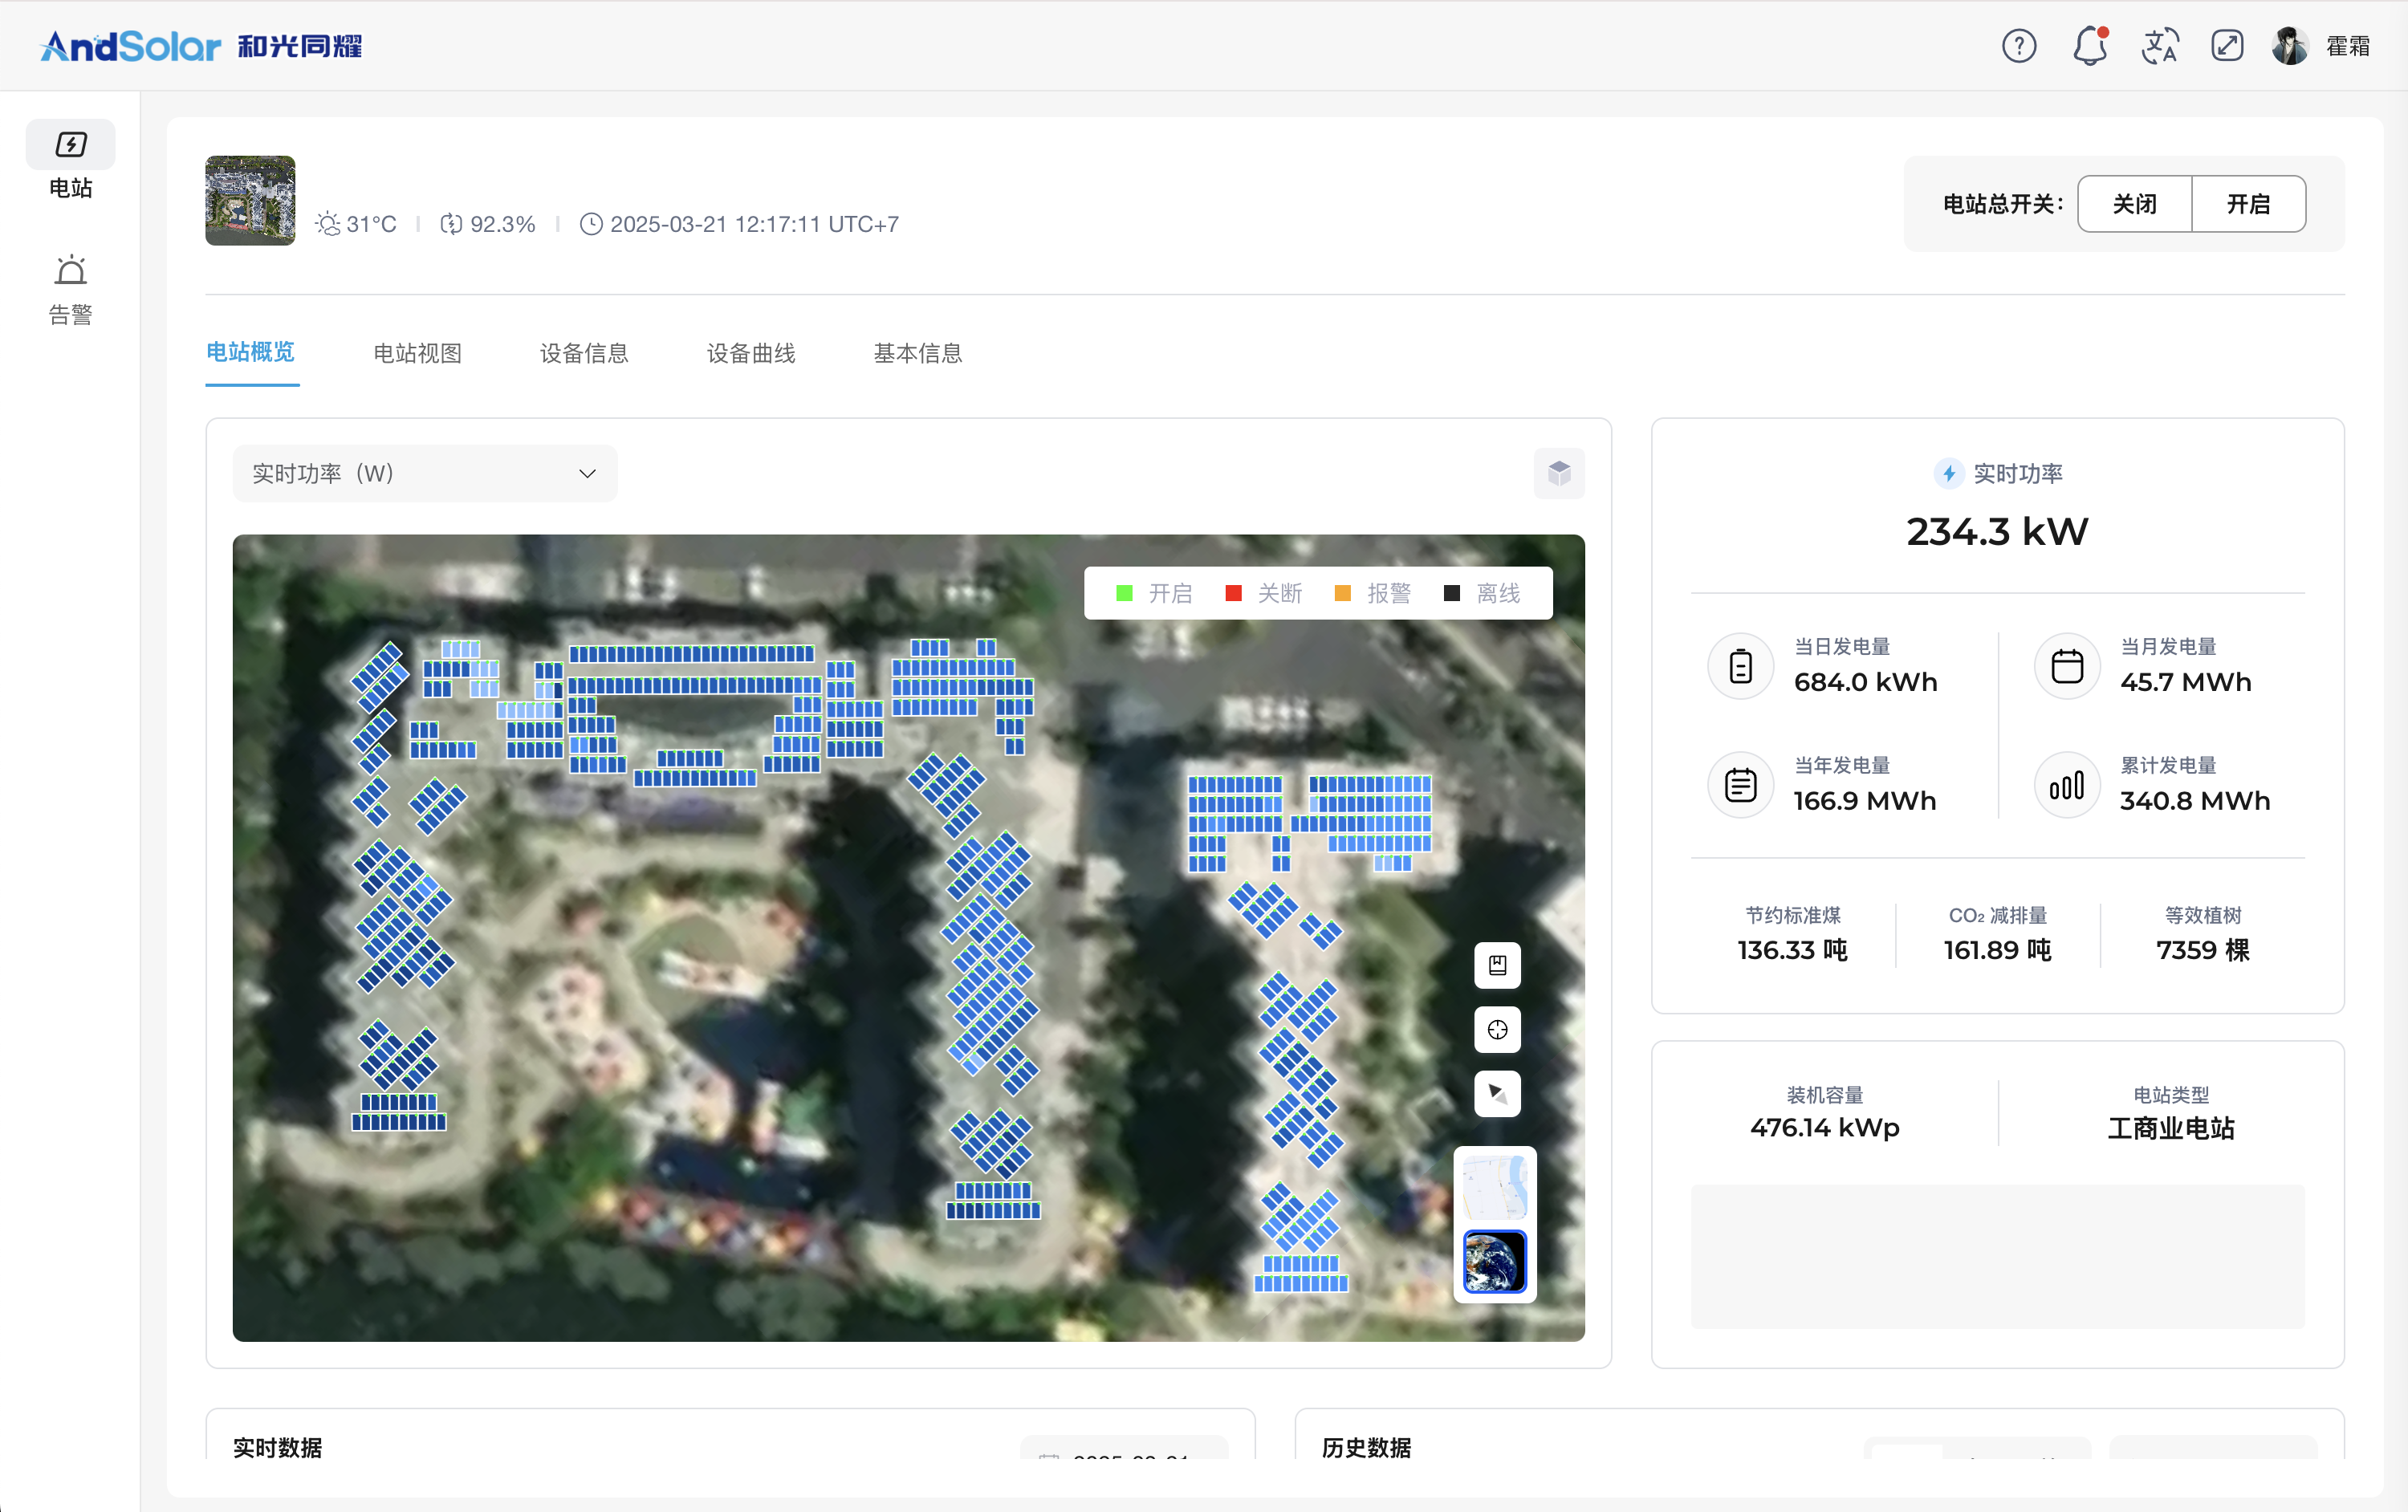The width and height of the screenshot is (2408, 1512).
Task: Switch to 基本信息 tab
Action: (918, 353)
